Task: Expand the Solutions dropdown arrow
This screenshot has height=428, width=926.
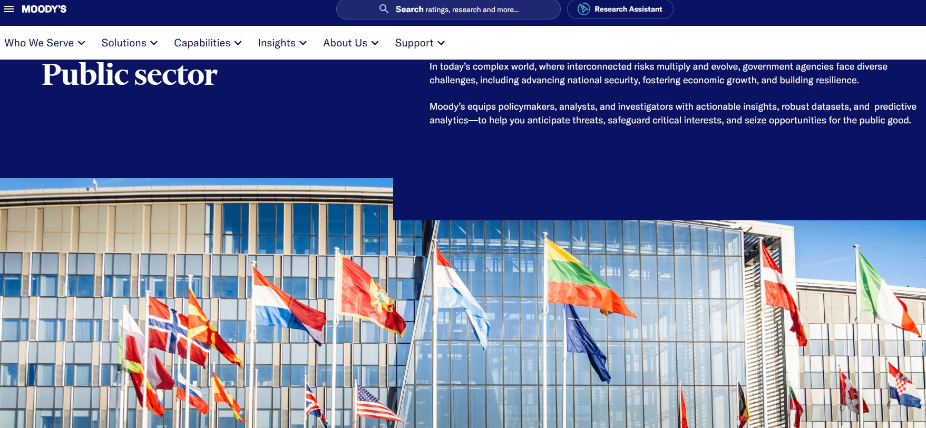Action: pos(154,43)
